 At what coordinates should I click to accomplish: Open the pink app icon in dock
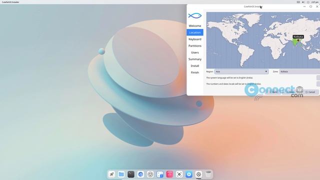tap(169, 174)
